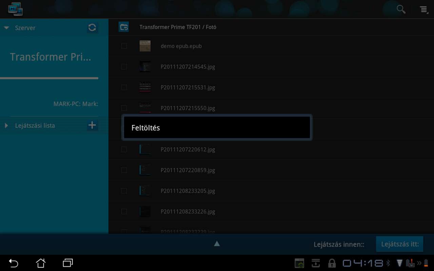
Task: Click the Lejátszás innen:: label
Action: coord(339,244)
